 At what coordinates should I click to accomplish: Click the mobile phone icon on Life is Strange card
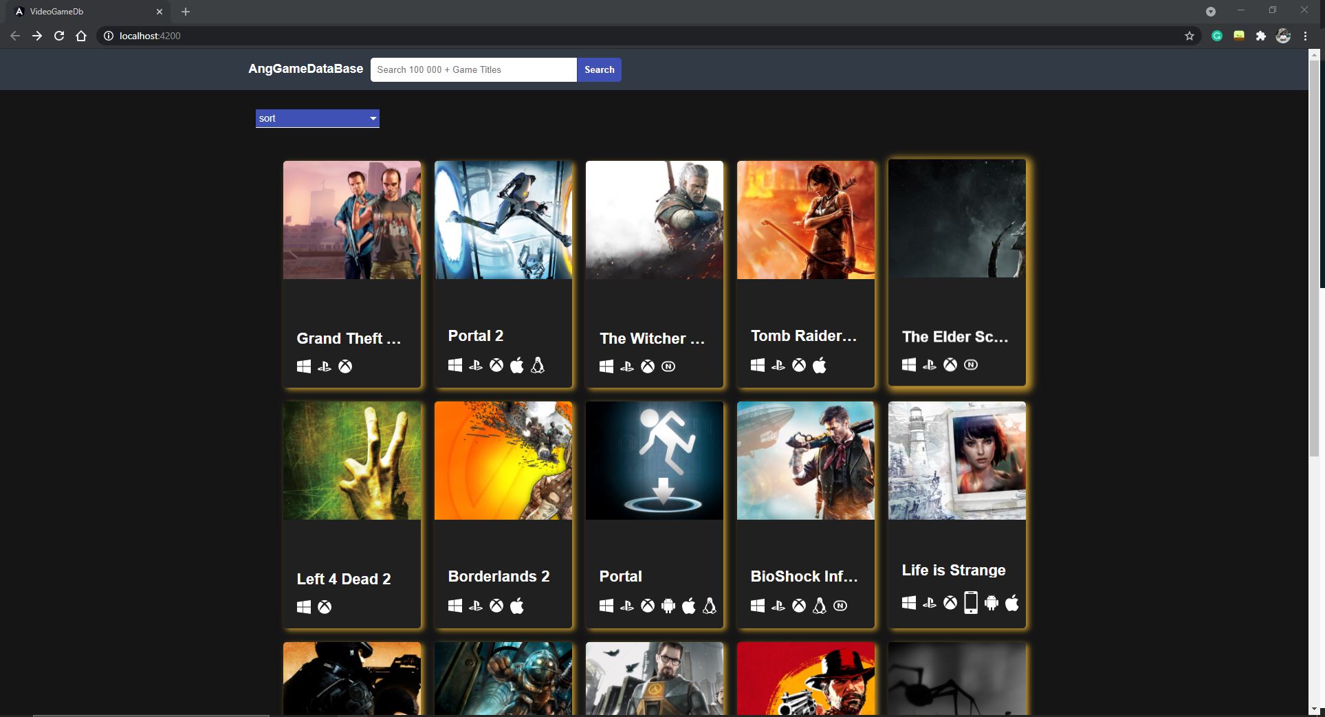[971, 602]
